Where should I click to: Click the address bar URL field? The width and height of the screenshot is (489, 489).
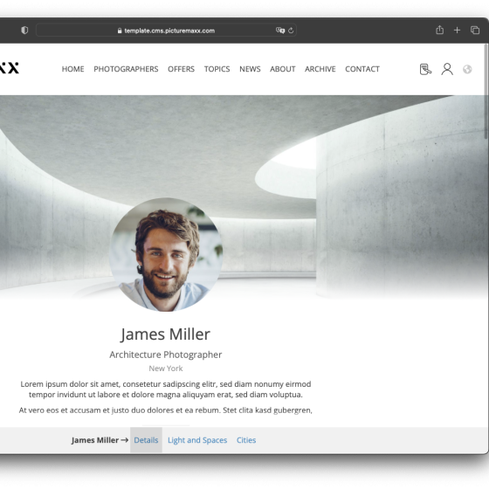click(x=166, y=31)
